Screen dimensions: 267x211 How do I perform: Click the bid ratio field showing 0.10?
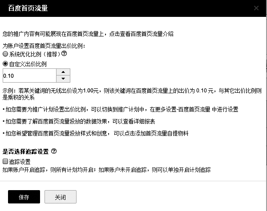29,76
